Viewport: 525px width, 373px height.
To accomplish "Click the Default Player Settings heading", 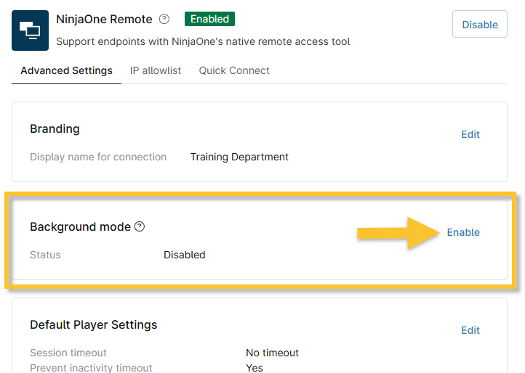I will tap(93, 325).
